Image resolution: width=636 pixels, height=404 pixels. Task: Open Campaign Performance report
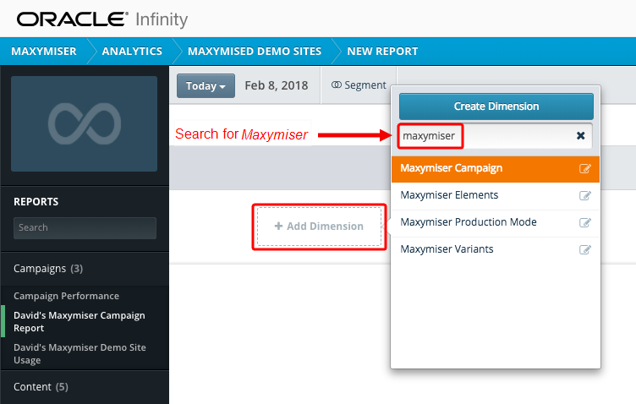66,296
